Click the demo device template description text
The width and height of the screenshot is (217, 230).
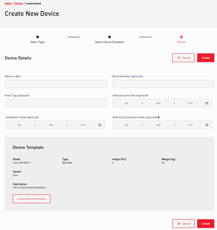click(x=30, y=187)
